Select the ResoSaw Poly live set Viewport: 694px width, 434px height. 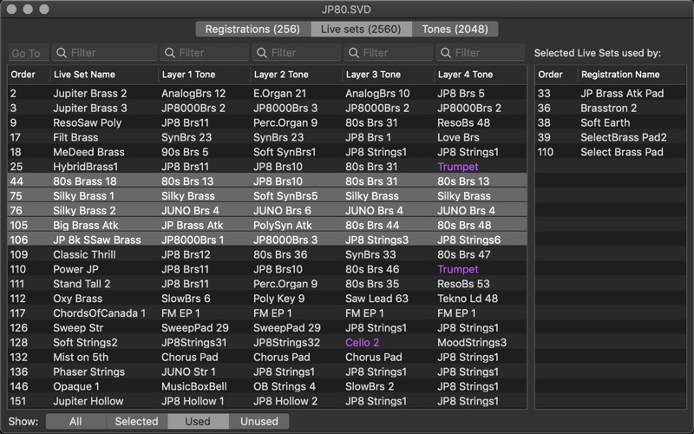tap(267, 122)
